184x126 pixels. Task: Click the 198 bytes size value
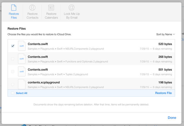[165, 82]
